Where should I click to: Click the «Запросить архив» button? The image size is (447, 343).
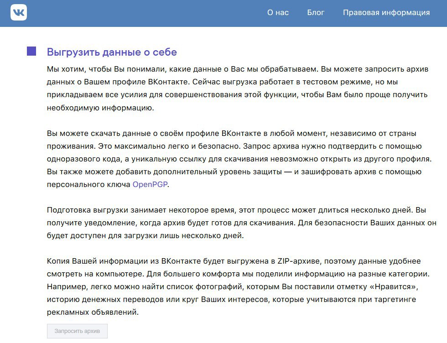77,331
